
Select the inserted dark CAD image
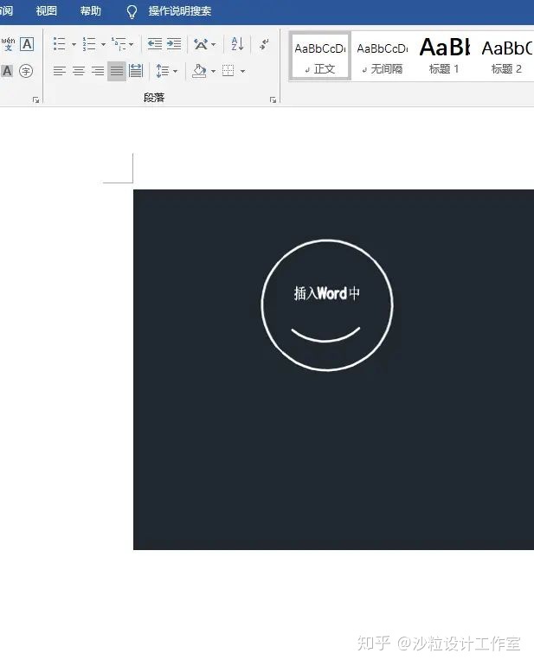[333, 369]
